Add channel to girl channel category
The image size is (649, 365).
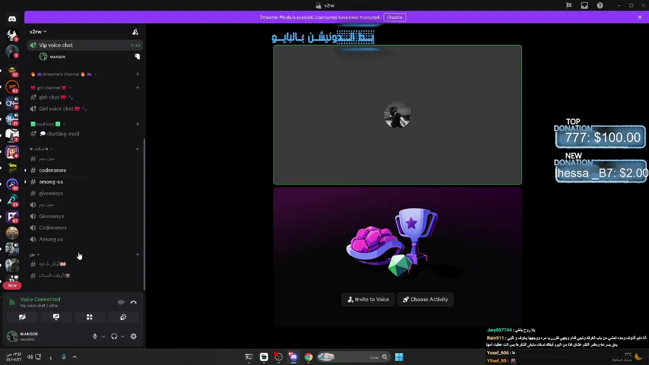click(x=137, y=87)
